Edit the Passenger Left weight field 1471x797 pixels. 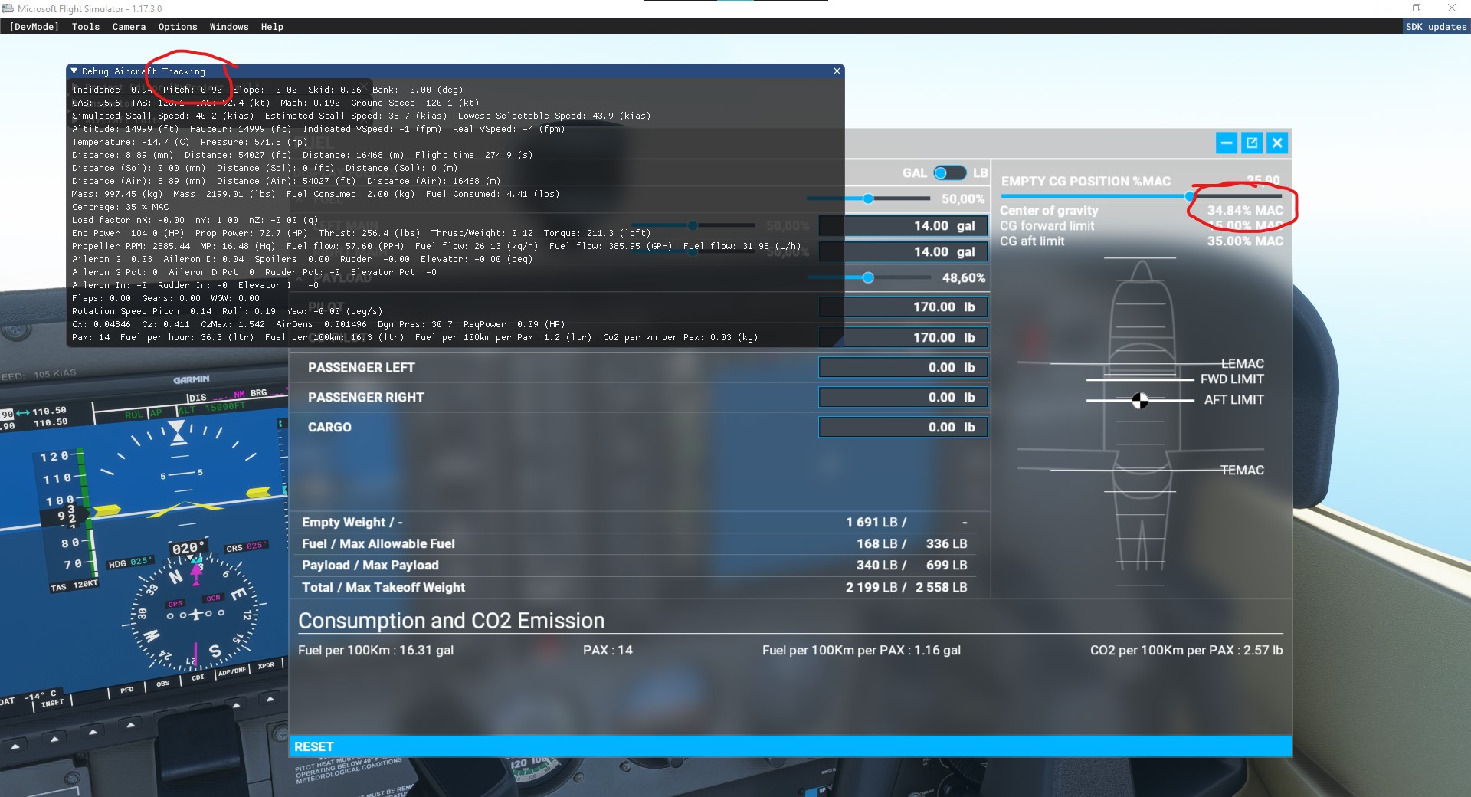[x=903, y=367]
